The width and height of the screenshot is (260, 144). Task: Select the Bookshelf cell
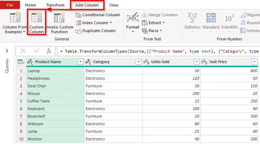point(55,117)
